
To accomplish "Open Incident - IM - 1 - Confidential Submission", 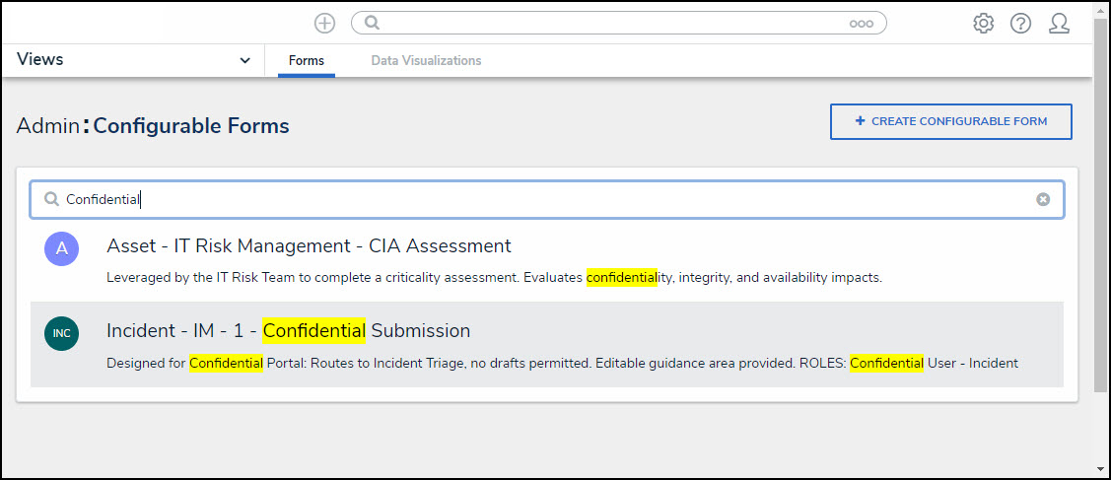I will (288, 331).
